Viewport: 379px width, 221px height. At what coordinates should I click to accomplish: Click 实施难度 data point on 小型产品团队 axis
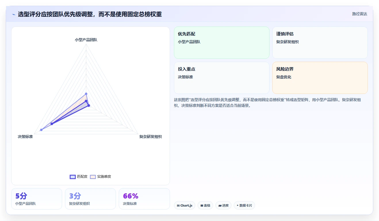[x=86, y=94]
